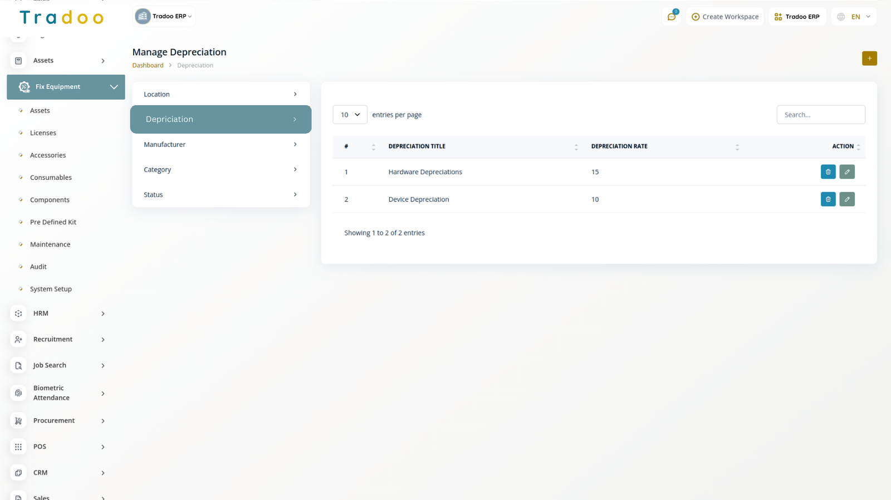
Task: Click the Procurement cart icon
Action: (x=18, y=421)
